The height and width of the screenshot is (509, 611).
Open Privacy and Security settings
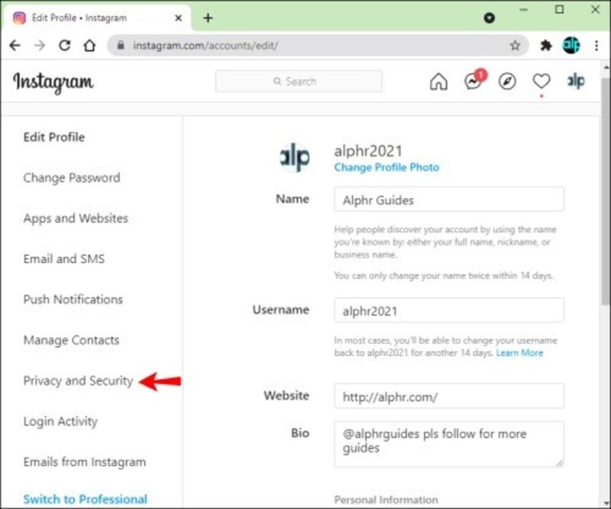[x=79, y=381]
